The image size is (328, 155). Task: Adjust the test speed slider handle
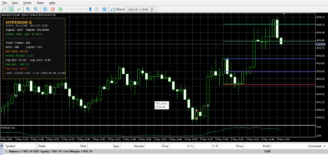90,9
